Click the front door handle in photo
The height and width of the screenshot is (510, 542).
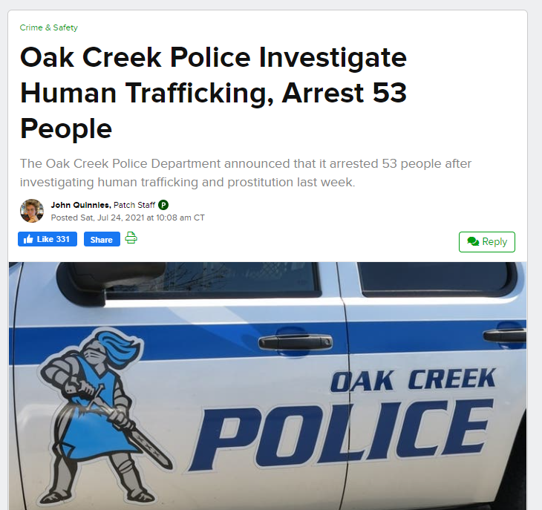296,342
